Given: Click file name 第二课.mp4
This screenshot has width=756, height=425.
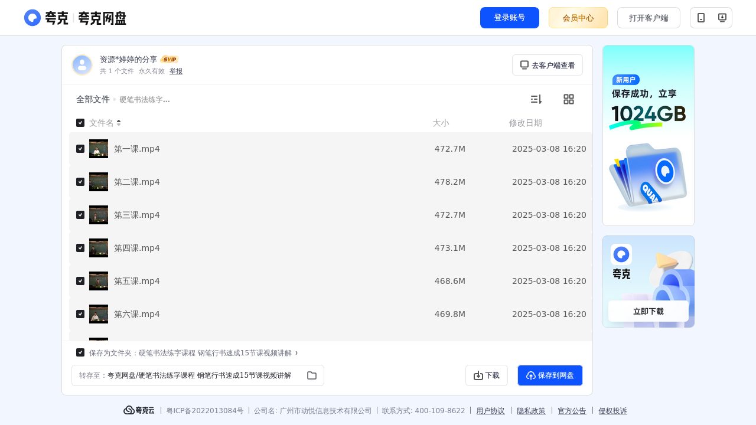Looking at the screenshot, I should pyautogui.click(x=137, y=182).
